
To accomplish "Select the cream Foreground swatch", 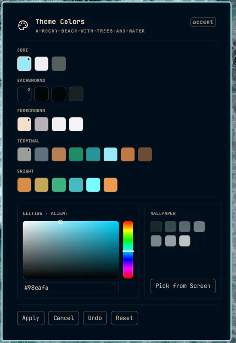I will 24,124.
